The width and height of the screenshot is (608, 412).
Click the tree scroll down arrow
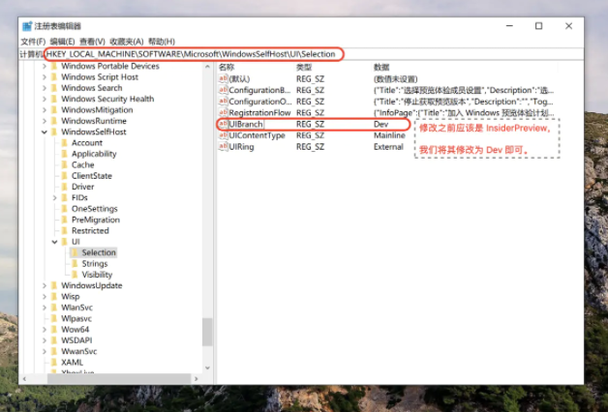tap(207, 368)
